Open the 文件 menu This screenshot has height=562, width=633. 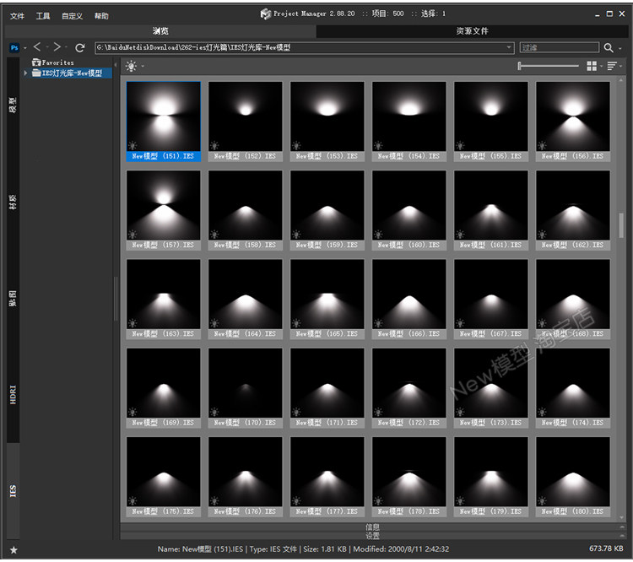click(x=17, y=16)
